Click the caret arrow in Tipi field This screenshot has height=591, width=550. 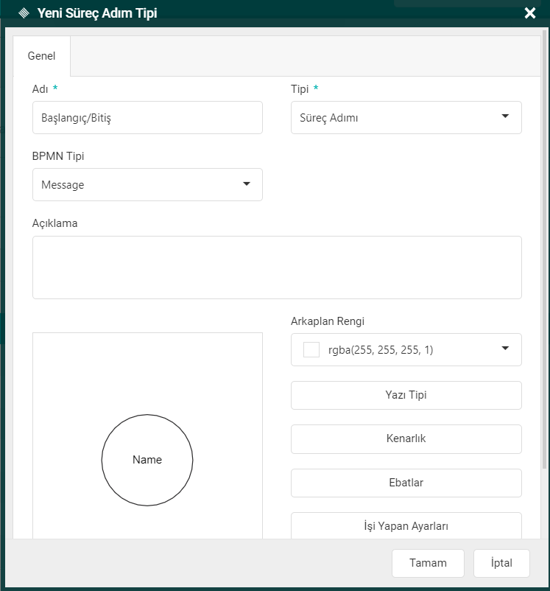pyautogui.click(x=505, y=116)
